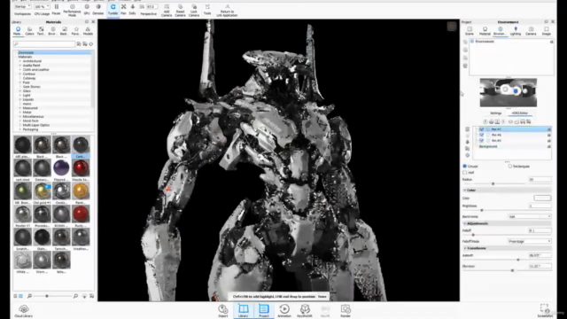Image resolution: width=567 pixels, height=319 pixels.
Task: Click the Radius slider handle
Action: pyautogui.click(x=493, y=183)
